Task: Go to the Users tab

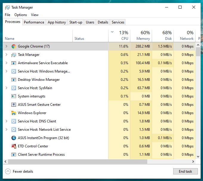Action: pyautogui.click(x=90, y=22)
